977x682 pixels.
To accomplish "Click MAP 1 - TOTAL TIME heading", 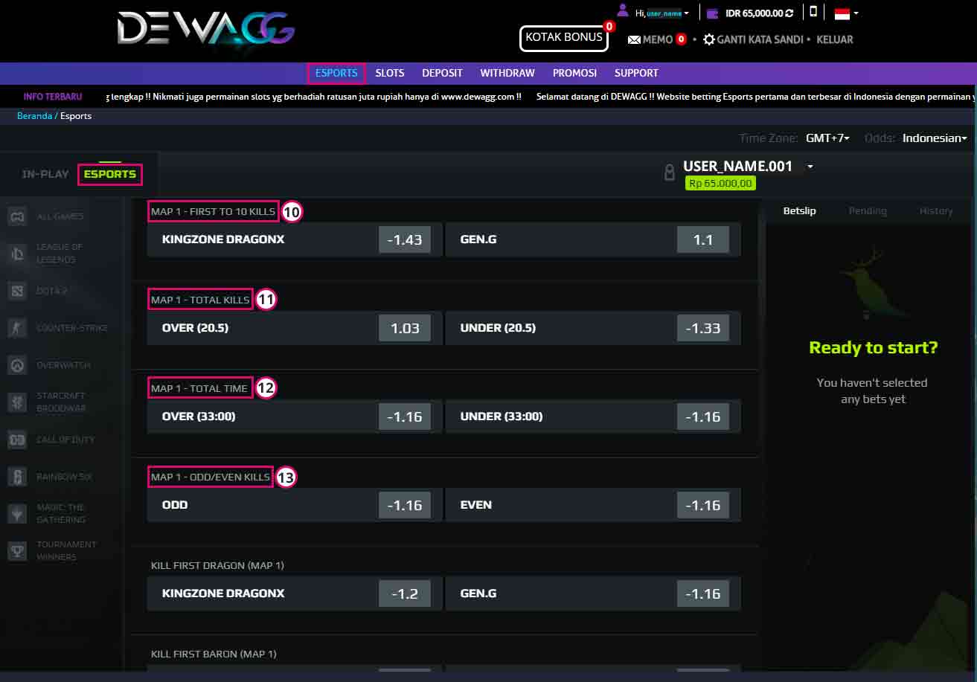I will 199,388.
